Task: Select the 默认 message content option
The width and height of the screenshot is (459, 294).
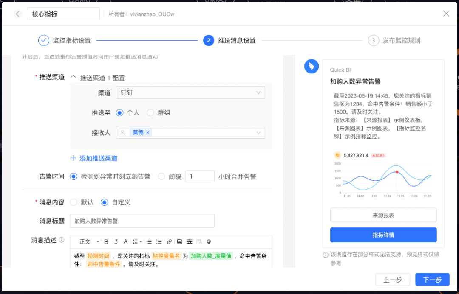Action: point(74,202)
